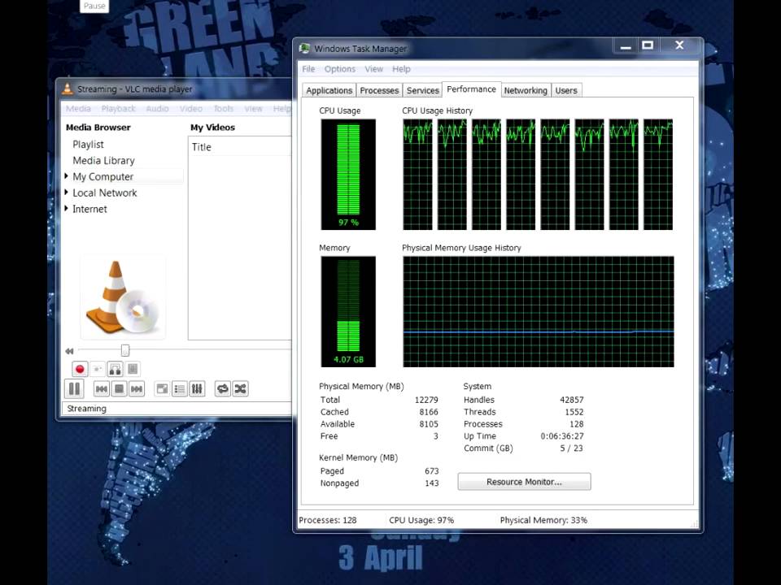
Task: Open the VLC Media menu
Action: pyautogui.click(x=78, y=108)
